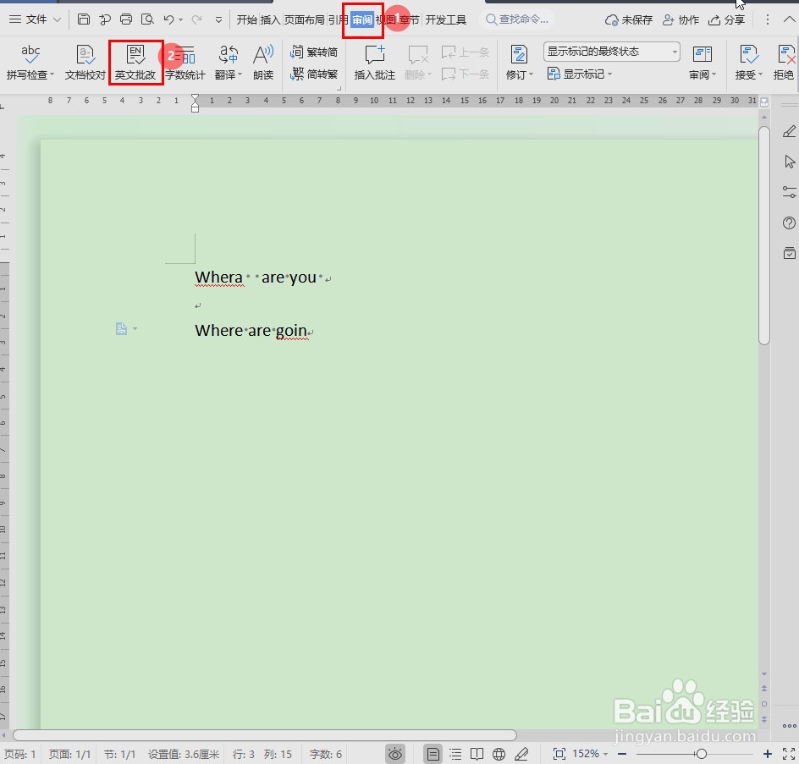Click 朗读 read aloud icon
The image size is (799, 764).
pos(263,62)
